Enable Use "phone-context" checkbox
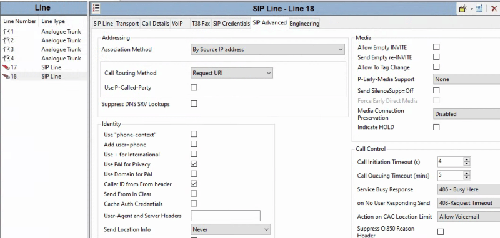Screen dimensions: 500x238 pyautogui.click(x=194, y=134)
